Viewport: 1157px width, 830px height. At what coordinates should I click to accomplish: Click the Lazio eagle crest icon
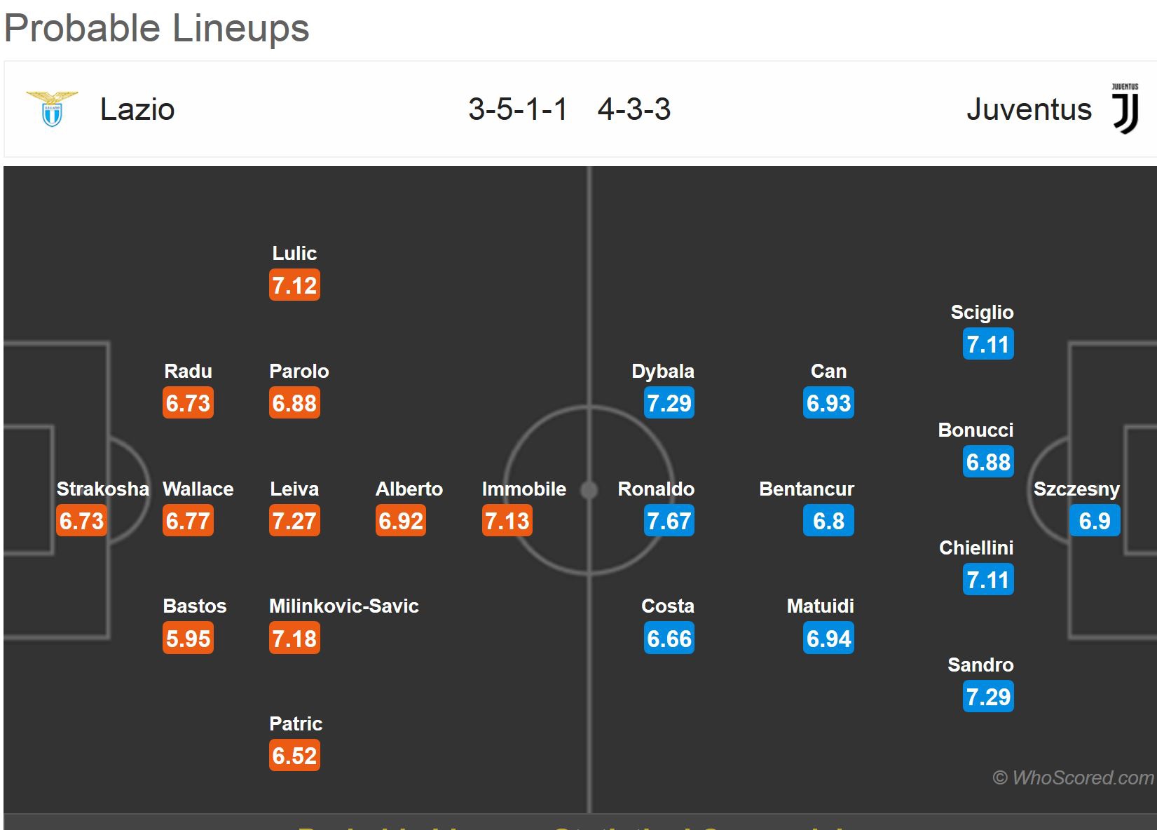(x=51, y=109)
